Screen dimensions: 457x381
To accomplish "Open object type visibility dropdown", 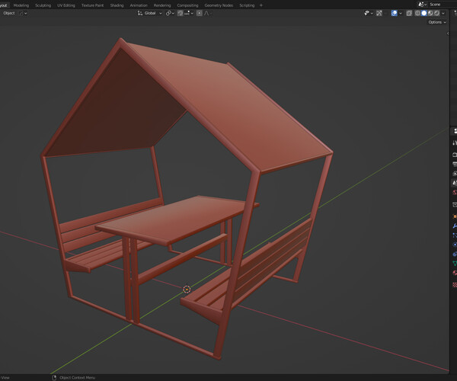I will (369, 13).
